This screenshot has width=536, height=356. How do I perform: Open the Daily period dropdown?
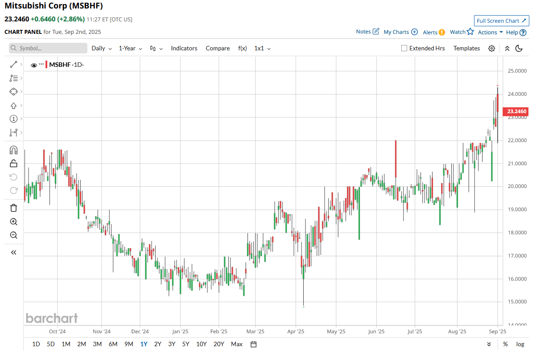coord(102,48)
